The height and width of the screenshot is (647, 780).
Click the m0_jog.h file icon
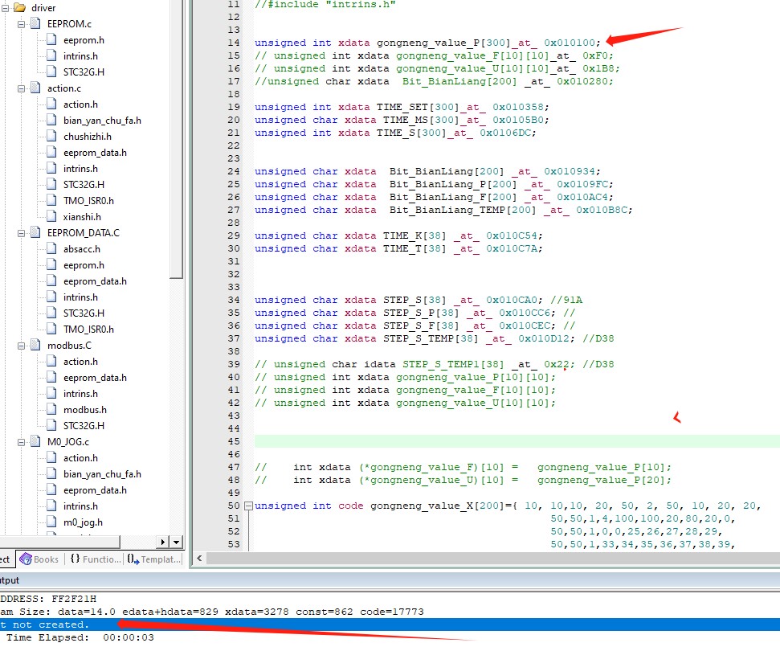coord(51,522)
